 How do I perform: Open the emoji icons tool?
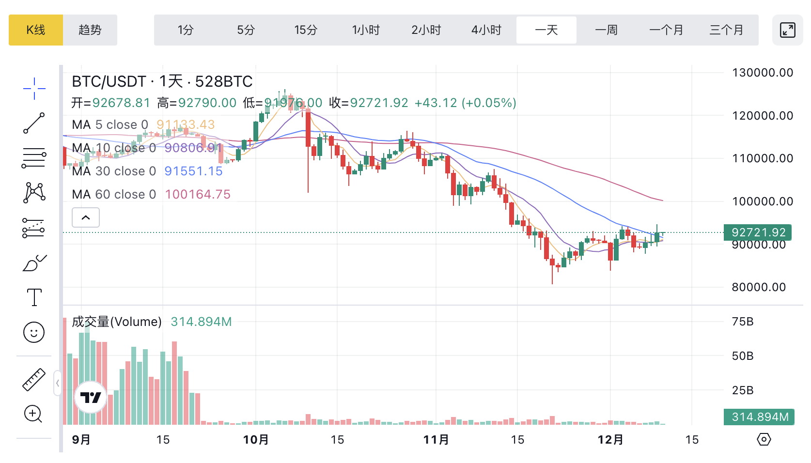click(x=34, y=332)
